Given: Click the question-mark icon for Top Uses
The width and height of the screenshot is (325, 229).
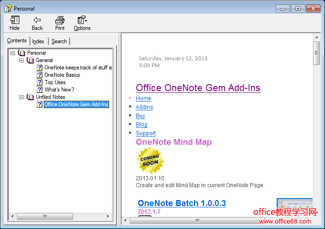Looking at the screenshot, I should coord(40,82).
